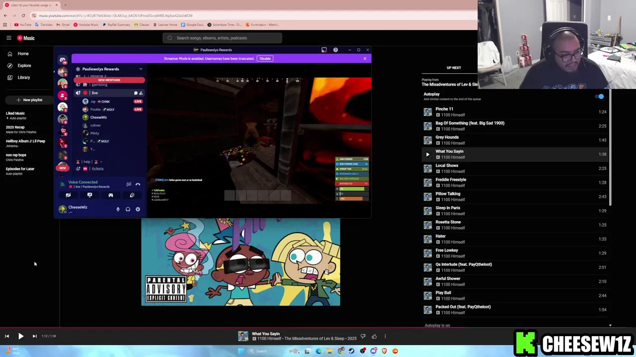Open the Liked Music playlist
636x357 pixels.
click(15, 116)
